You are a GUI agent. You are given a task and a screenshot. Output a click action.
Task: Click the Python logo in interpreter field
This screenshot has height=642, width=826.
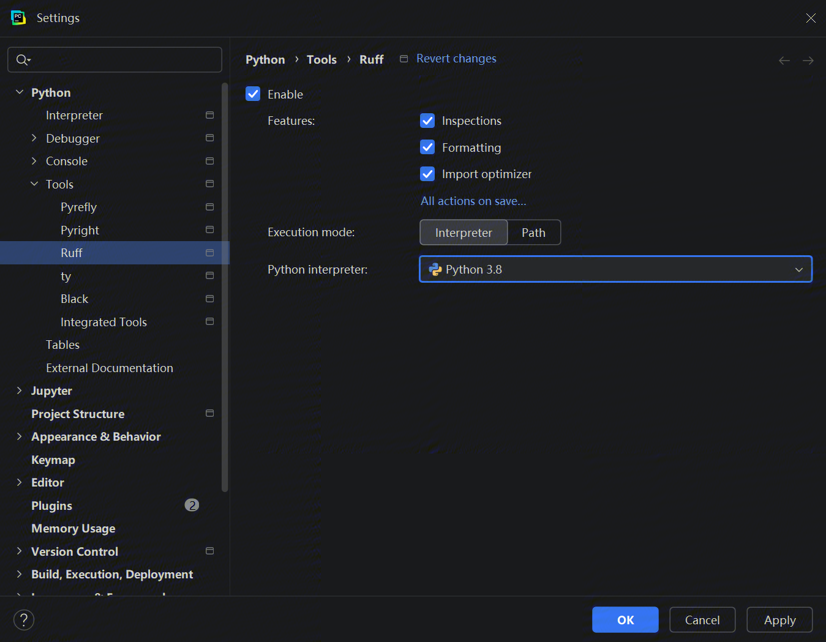click(x=435, y=269)
